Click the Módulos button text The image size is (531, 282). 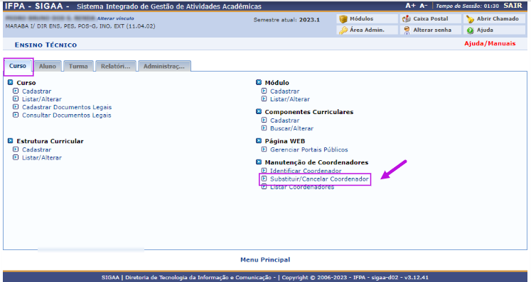tap(361, 19)
